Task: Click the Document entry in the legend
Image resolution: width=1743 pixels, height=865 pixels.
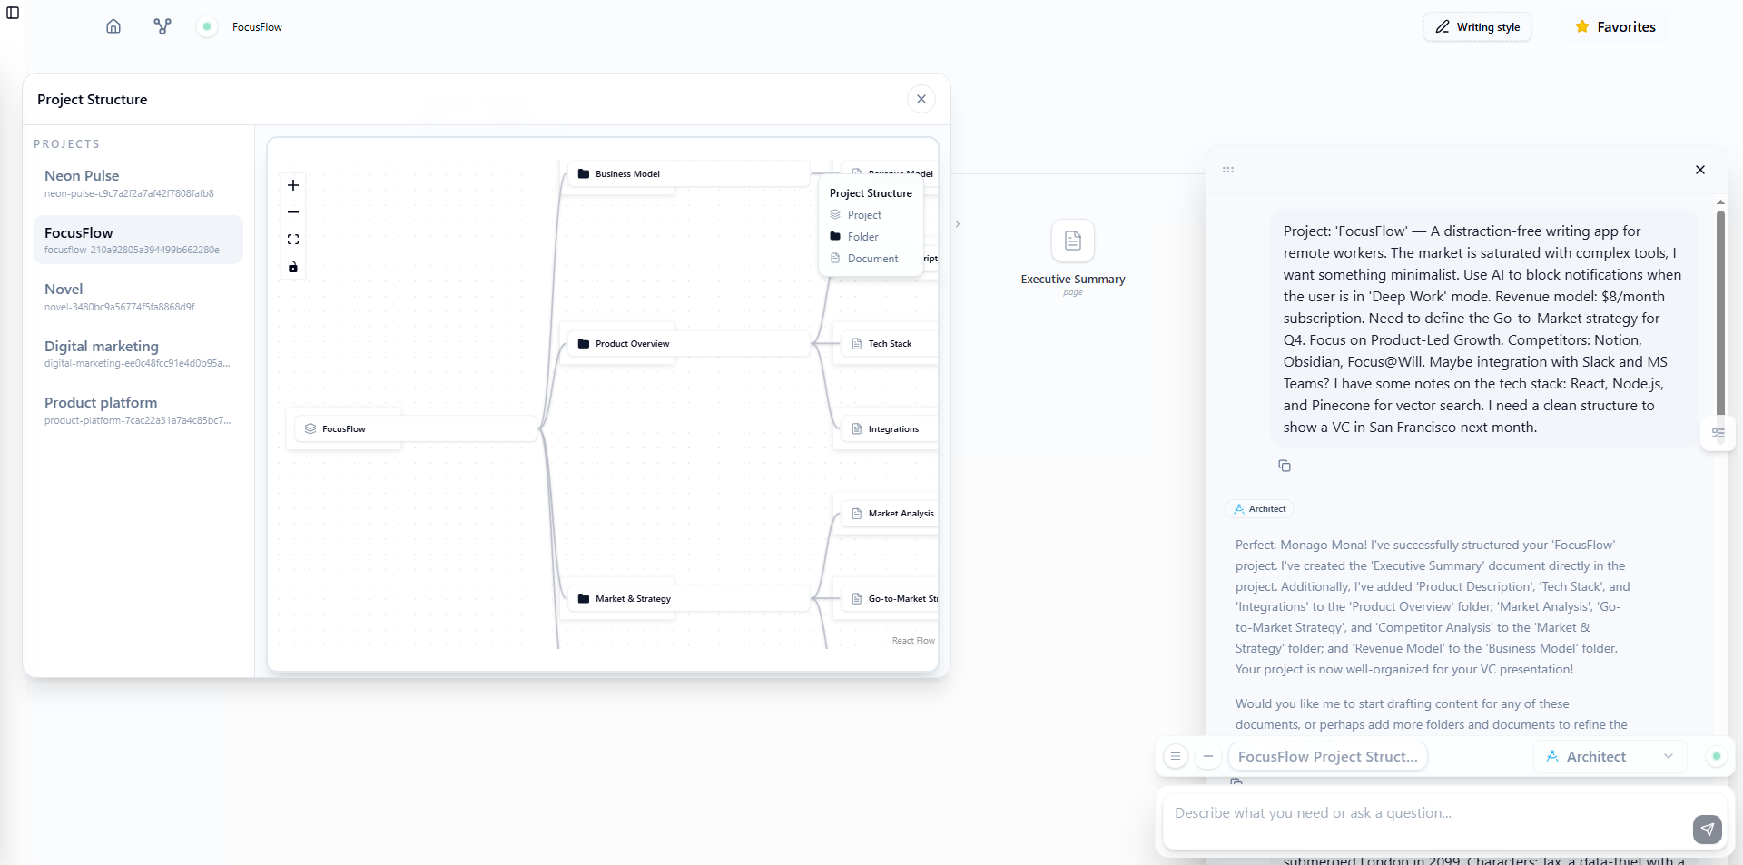Action: (864, 259)
